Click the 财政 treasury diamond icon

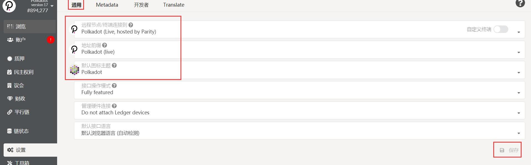[x=10, y=99]
